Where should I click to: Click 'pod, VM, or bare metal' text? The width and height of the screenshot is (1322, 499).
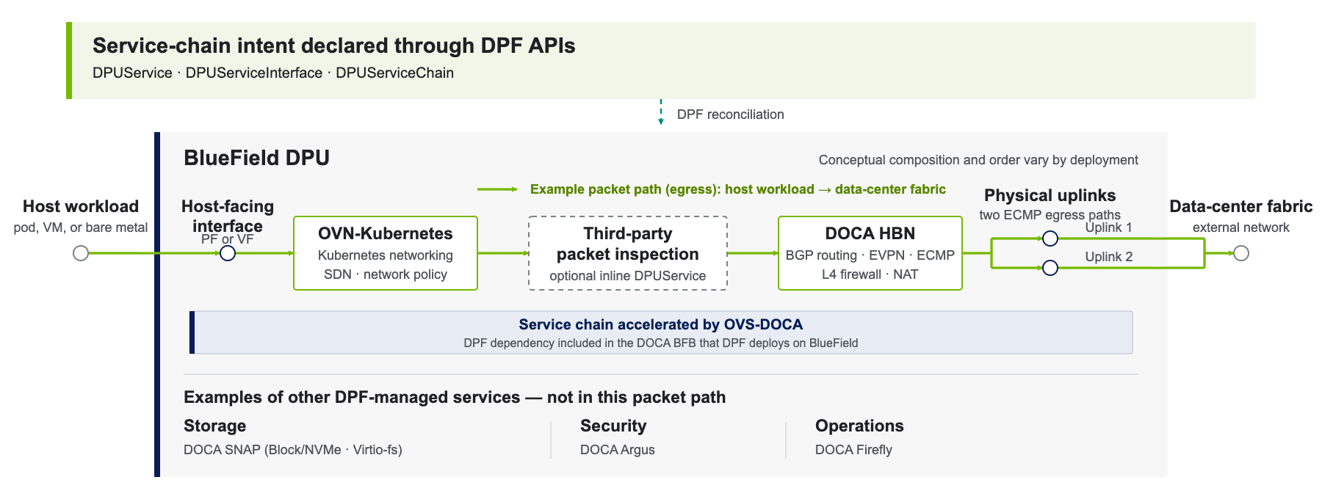(x=81, y=227)
